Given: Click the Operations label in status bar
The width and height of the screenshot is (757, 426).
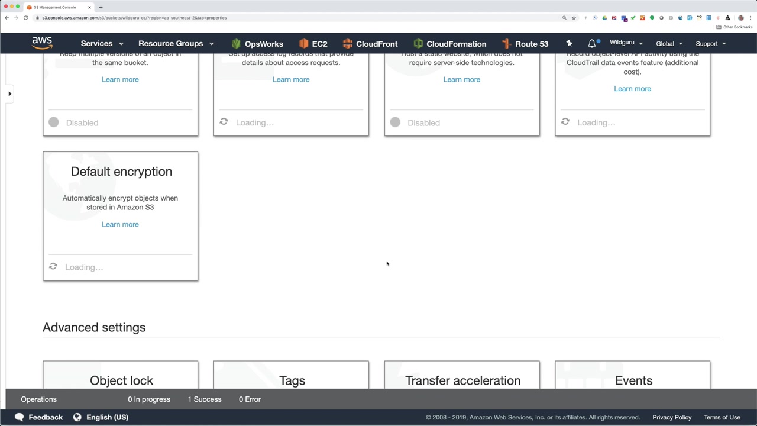Looking at the screenshot, I should [x=38, y=399].
